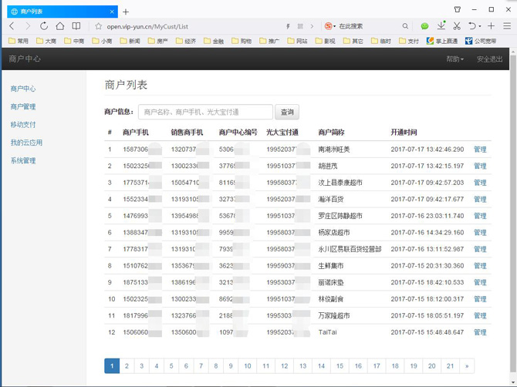This screenshot has height=387, width=517.
Task: Click the merchant info search input field
Action: (x=205, y=112)
